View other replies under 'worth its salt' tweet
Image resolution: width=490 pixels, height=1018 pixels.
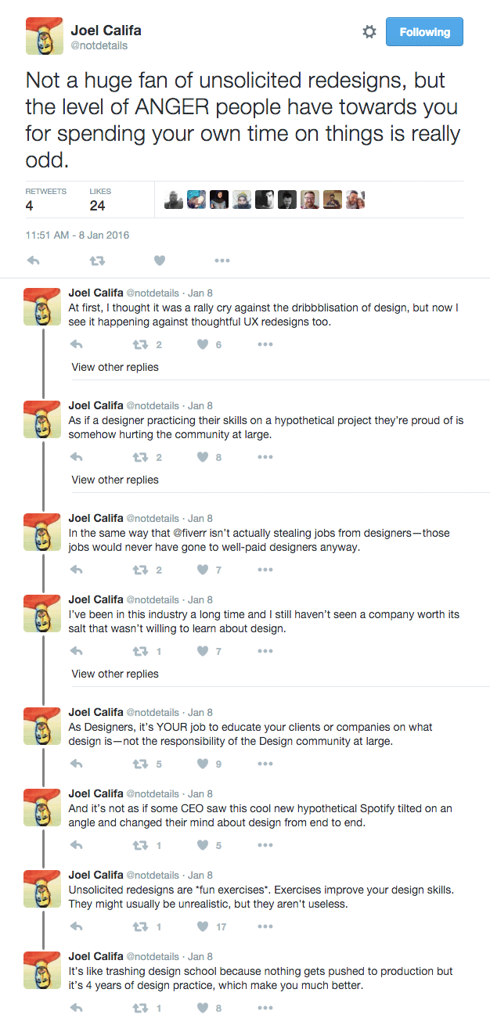pos(115,674)
